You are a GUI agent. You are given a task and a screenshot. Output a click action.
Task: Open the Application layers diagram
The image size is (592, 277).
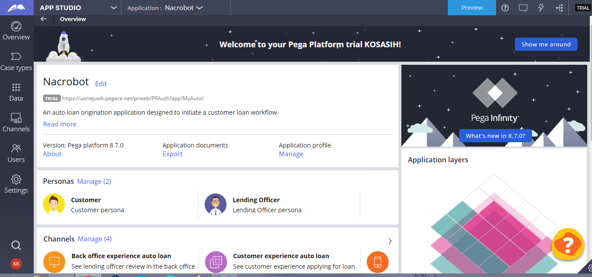[x=494, y=223]
